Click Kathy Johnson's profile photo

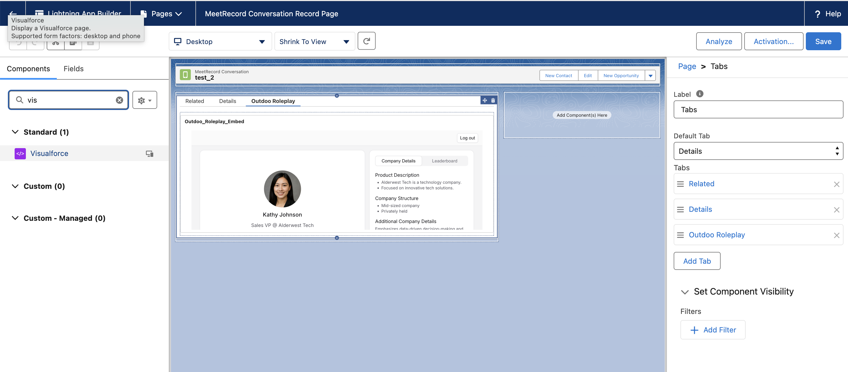[282, 189]
